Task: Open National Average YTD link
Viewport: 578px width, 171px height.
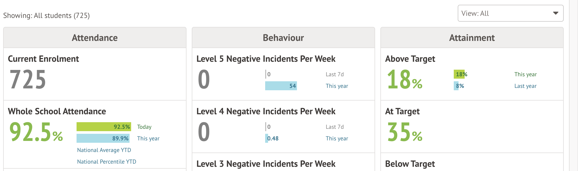Action: click(104, 150)
